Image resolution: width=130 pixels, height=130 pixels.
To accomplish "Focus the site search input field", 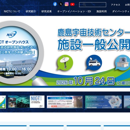I will point(93,5).
